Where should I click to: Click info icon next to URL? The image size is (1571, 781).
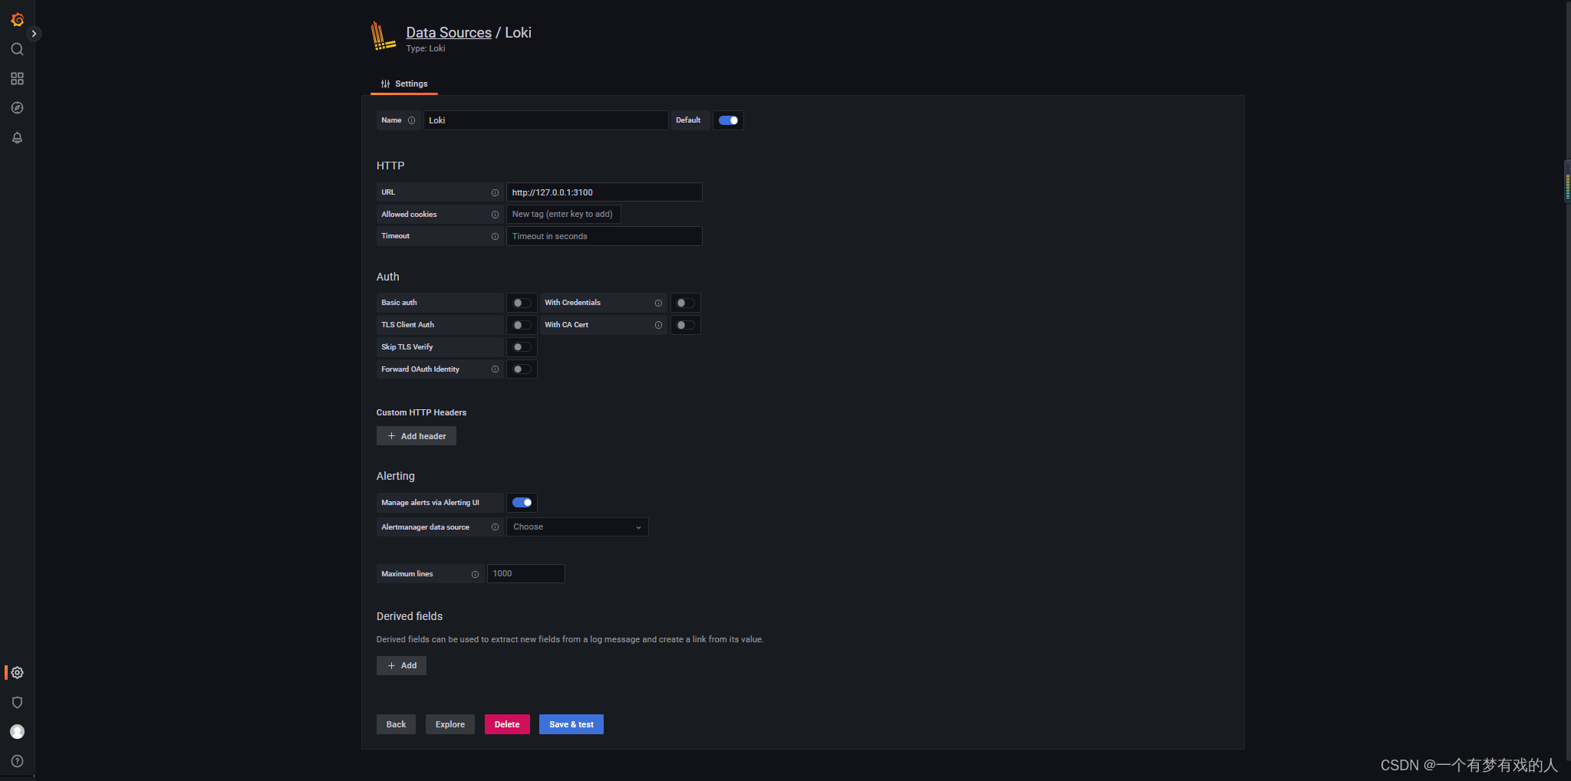(495, 192)
